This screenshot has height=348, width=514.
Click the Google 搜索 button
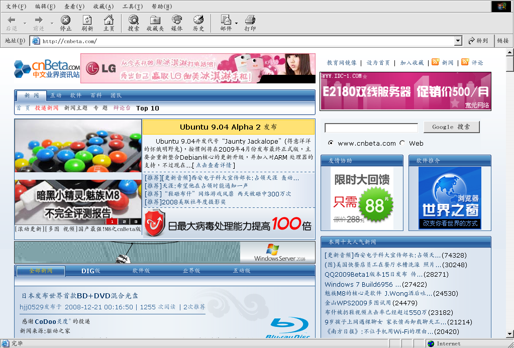click(451, 127)
